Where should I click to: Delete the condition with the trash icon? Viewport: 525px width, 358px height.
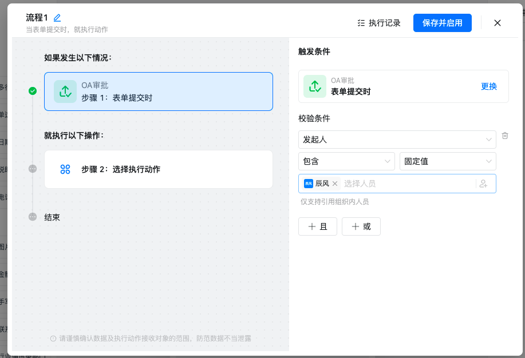click(505, 136)
